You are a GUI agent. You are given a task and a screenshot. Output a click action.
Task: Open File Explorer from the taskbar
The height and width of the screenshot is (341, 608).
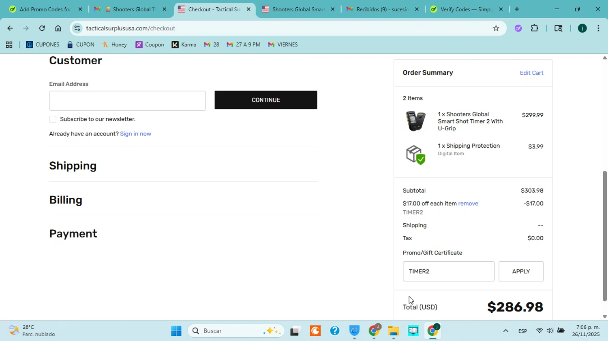pos(393,331)
